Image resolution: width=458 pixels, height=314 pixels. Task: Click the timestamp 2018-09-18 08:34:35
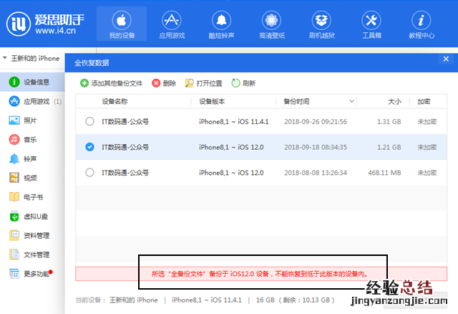pos(316,147)
